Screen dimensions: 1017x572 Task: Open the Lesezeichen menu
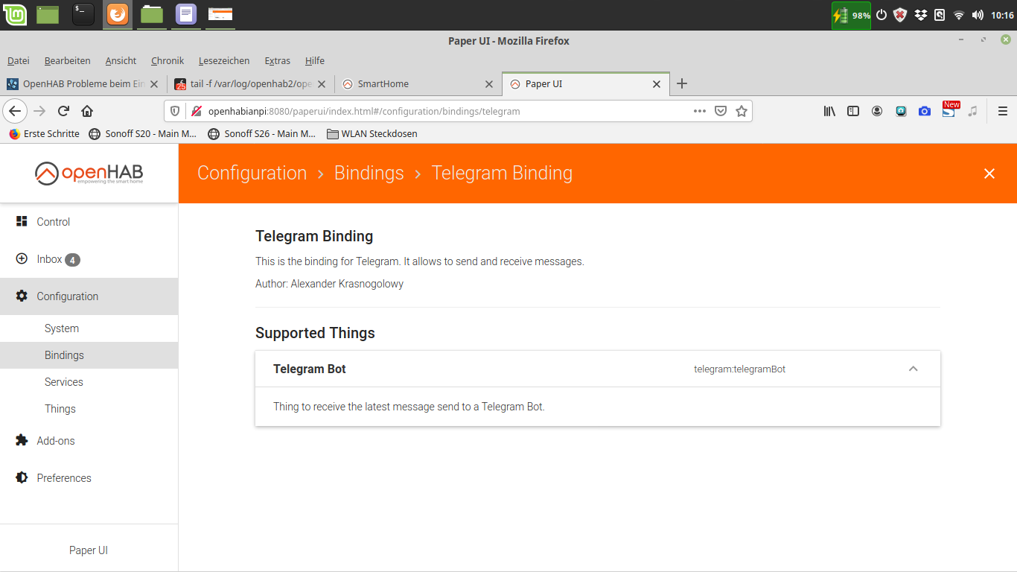(224, 61)
